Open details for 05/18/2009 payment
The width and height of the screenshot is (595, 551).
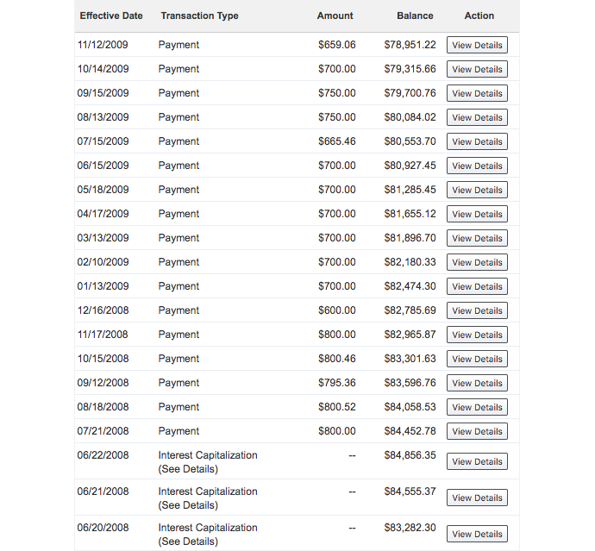[477, 190]
